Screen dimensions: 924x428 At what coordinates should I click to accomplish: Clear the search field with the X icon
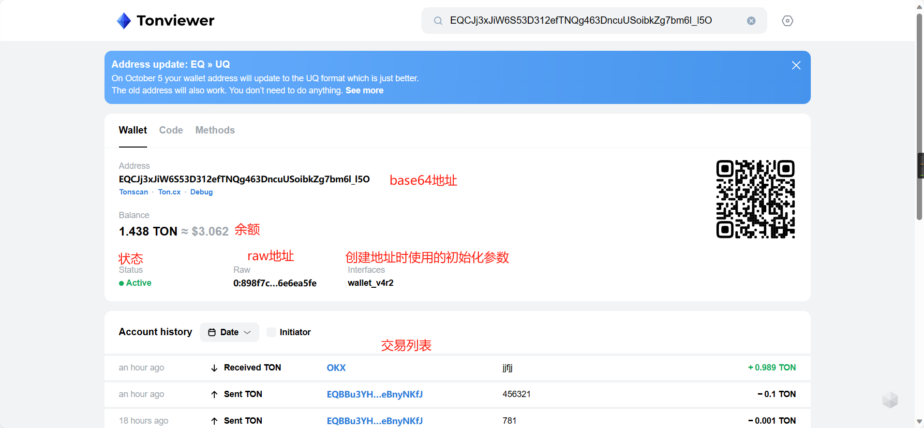[751, 21]
